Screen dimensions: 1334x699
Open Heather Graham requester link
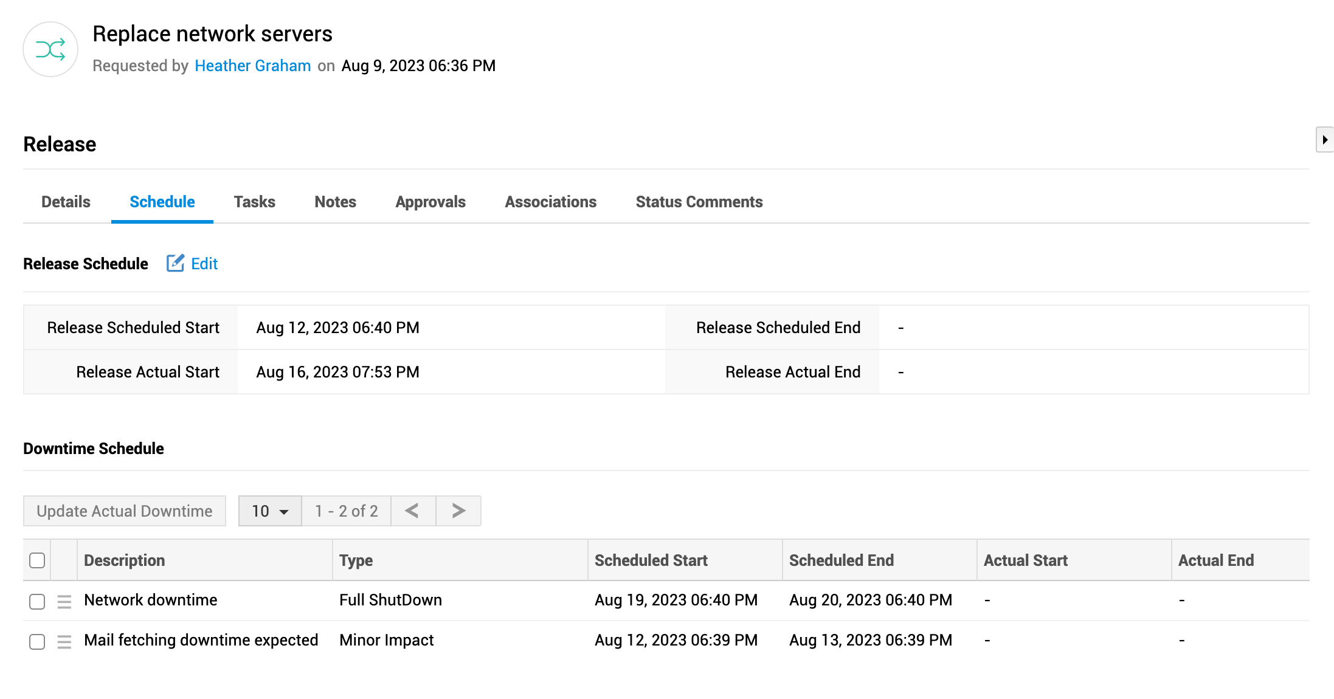click(253, 66)
